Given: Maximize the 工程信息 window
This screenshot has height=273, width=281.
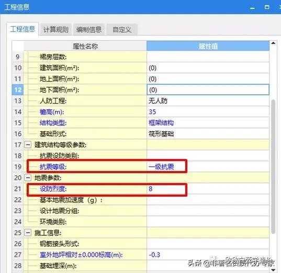Looking at the screenshot, I should (267, 7).
